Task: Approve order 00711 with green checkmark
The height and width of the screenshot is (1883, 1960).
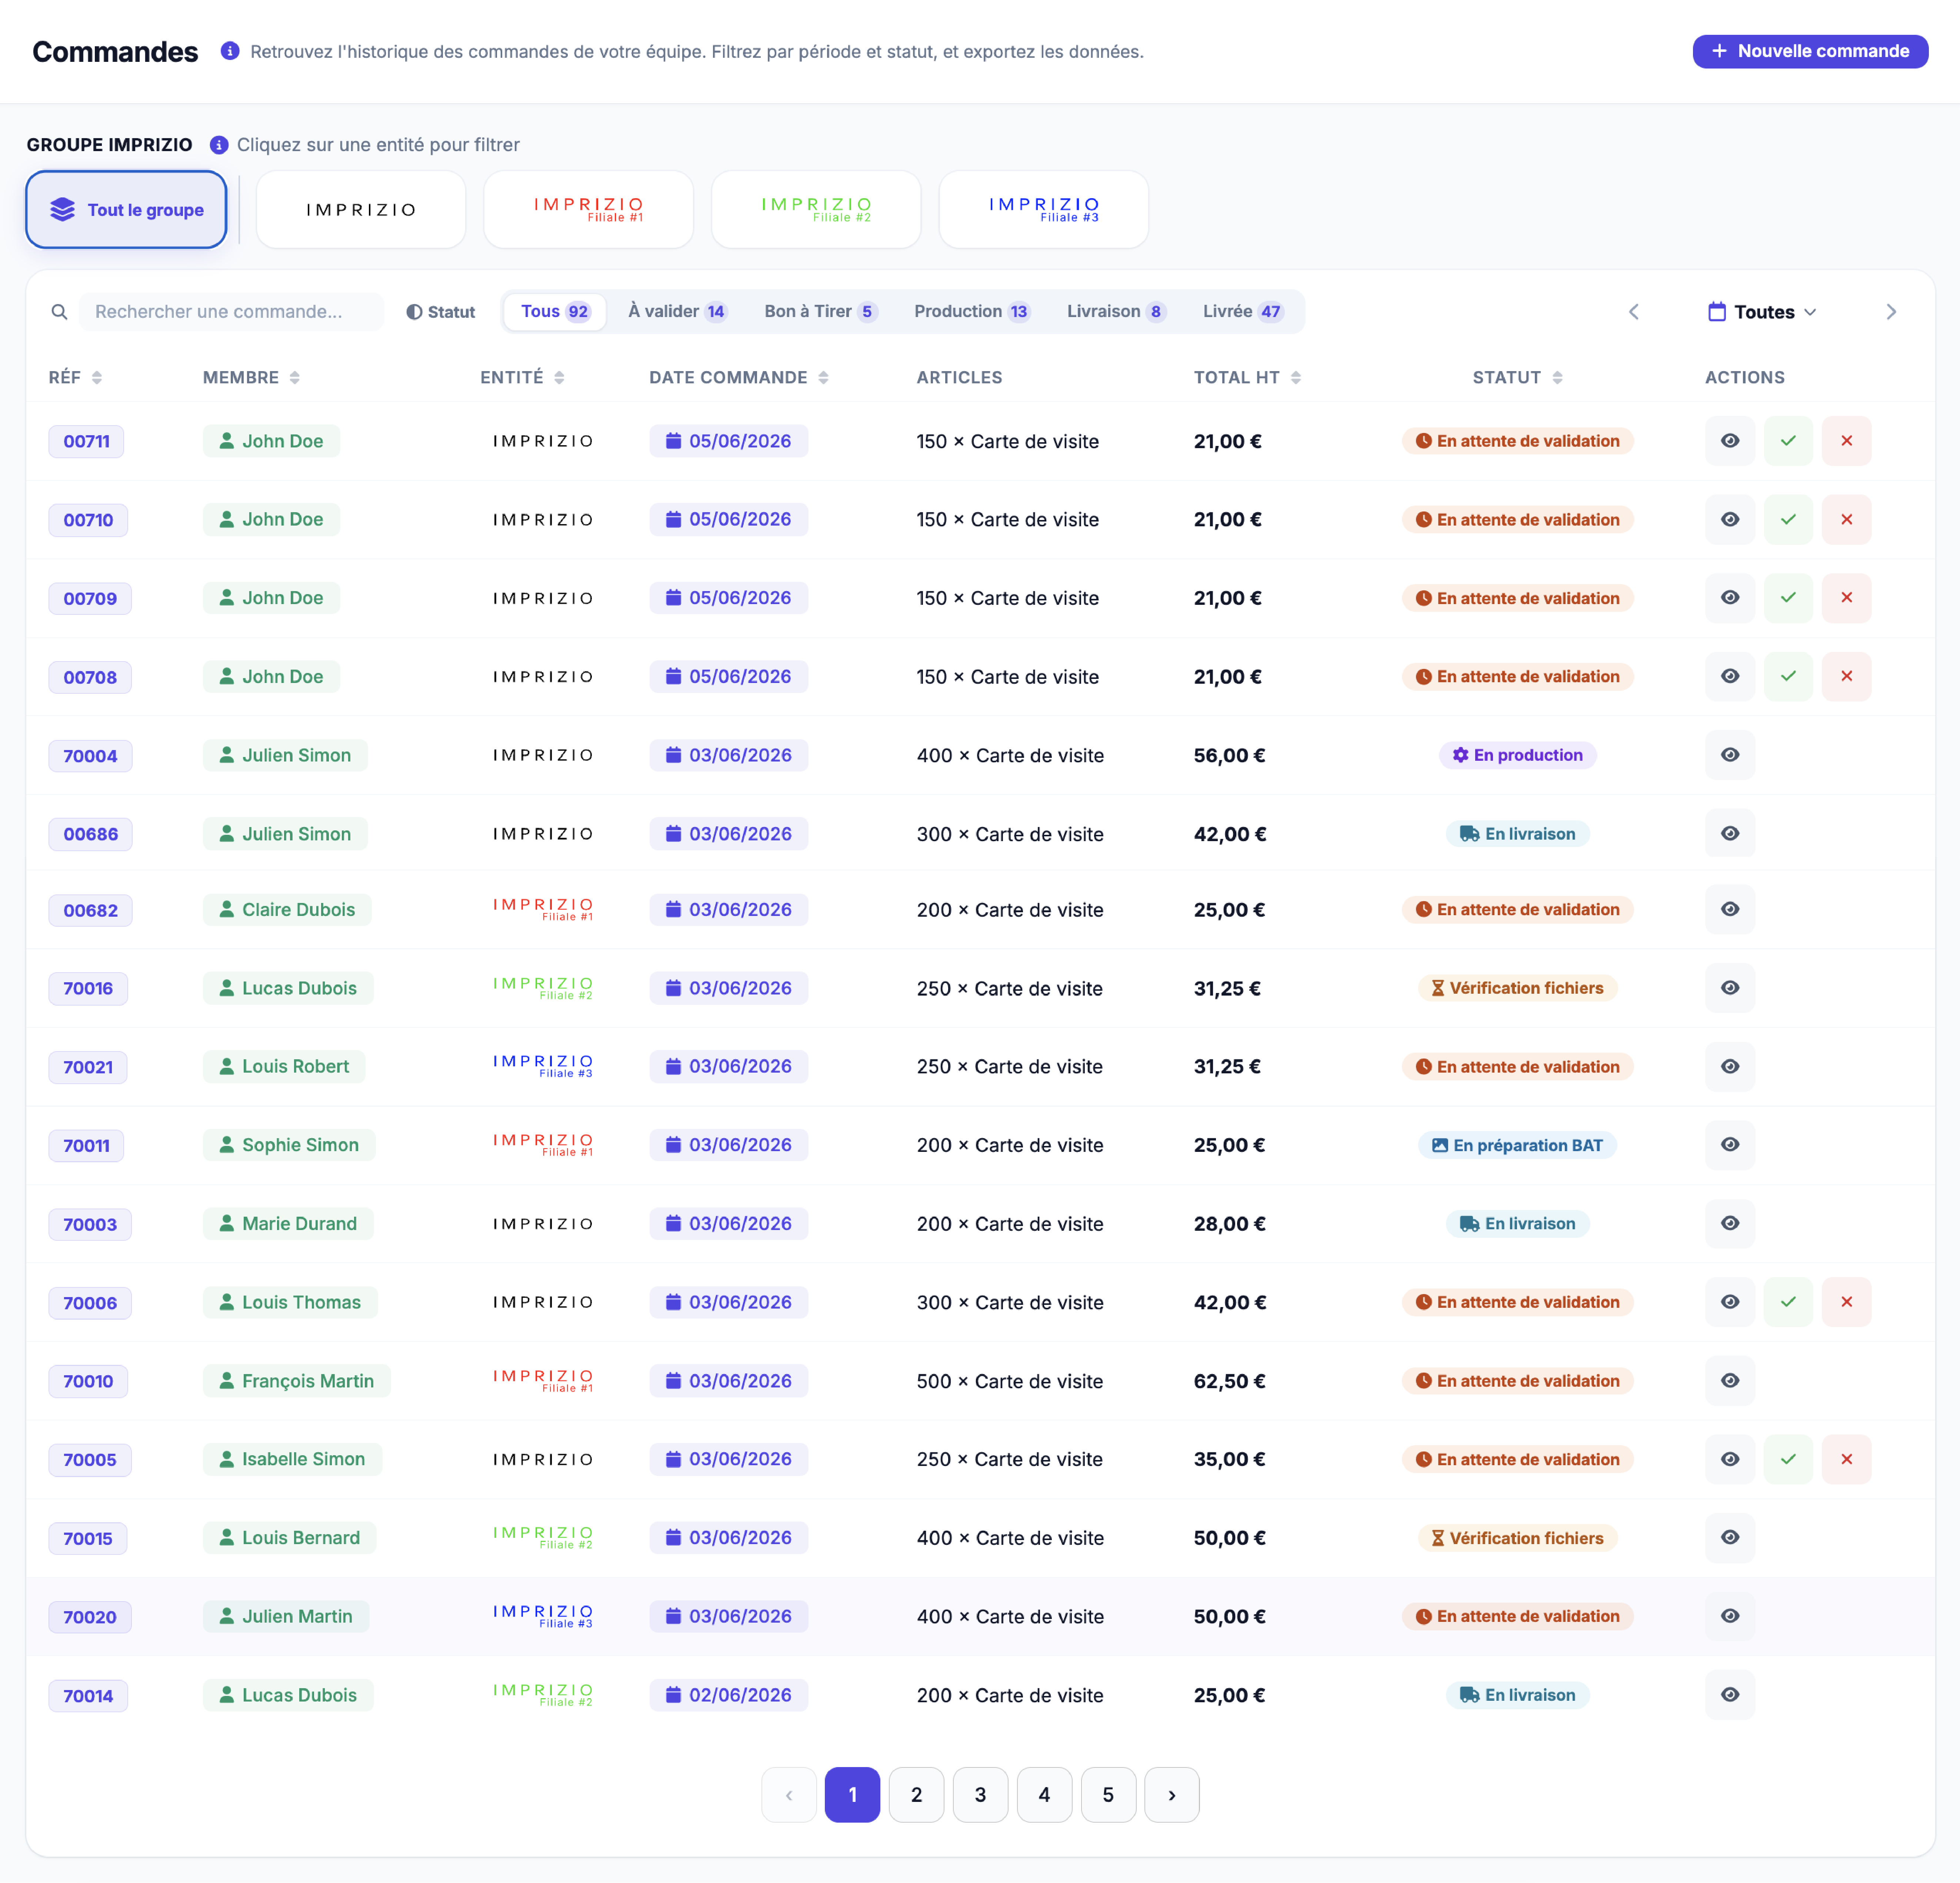Action: [1788, 441]
